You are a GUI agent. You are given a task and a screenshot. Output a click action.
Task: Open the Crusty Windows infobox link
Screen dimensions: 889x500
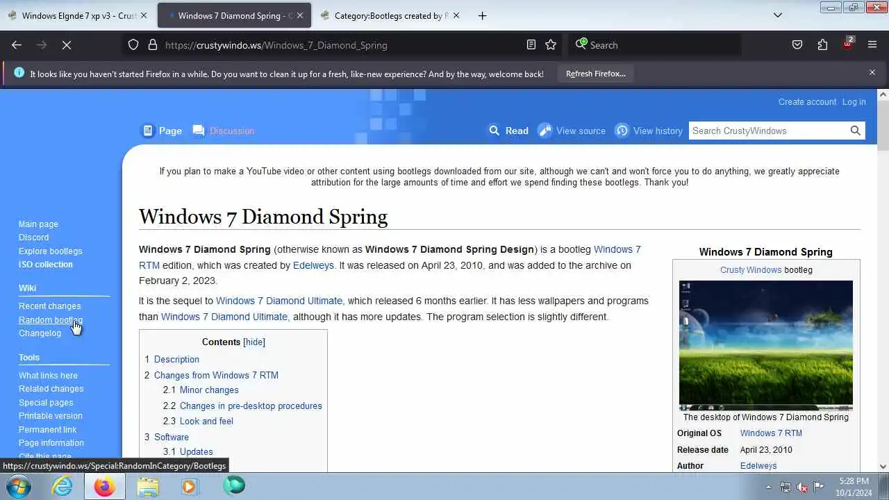pyautogui.click(x=751, y=270)
